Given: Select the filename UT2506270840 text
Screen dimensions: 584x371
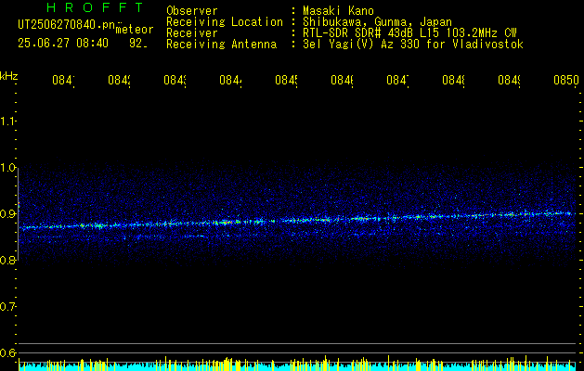Looking at the screenshot, I should 67,24.
